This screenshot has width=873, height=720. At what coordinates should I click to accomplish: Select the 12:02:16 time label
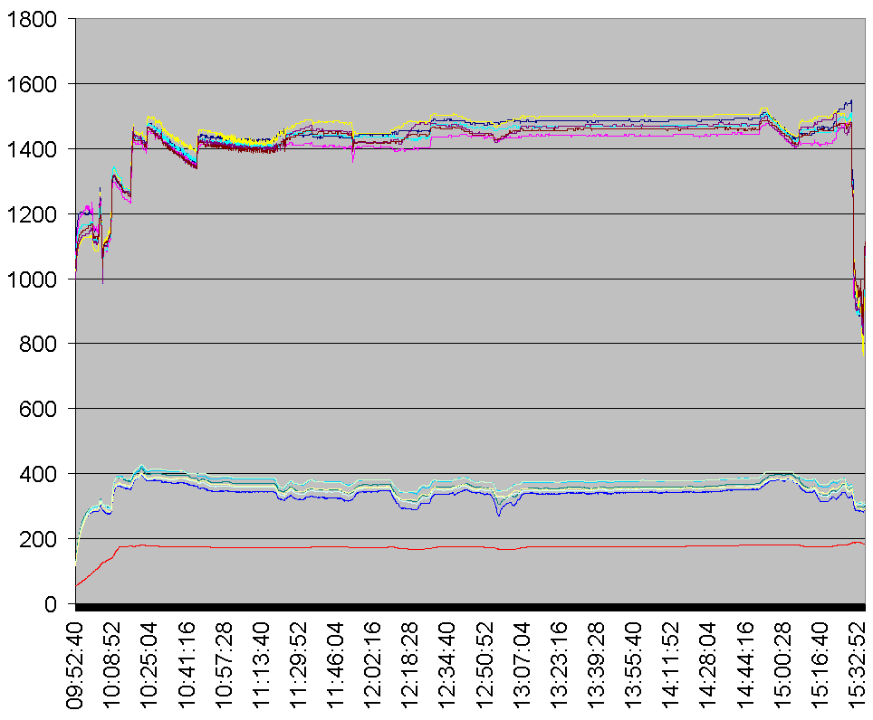pos(372,666)
